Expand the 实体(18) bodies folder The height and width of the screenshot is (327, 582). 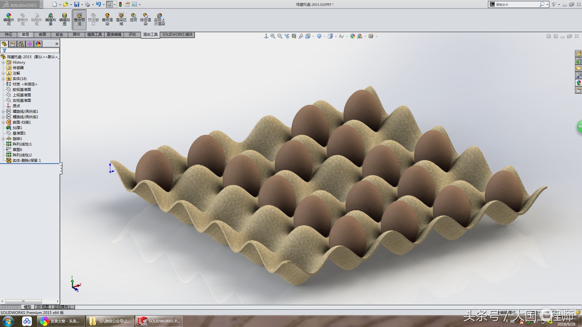(3, 79)
